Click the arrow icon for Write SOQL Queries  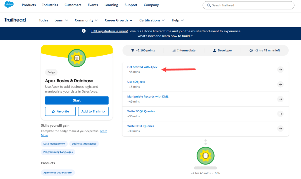(280, 114)
